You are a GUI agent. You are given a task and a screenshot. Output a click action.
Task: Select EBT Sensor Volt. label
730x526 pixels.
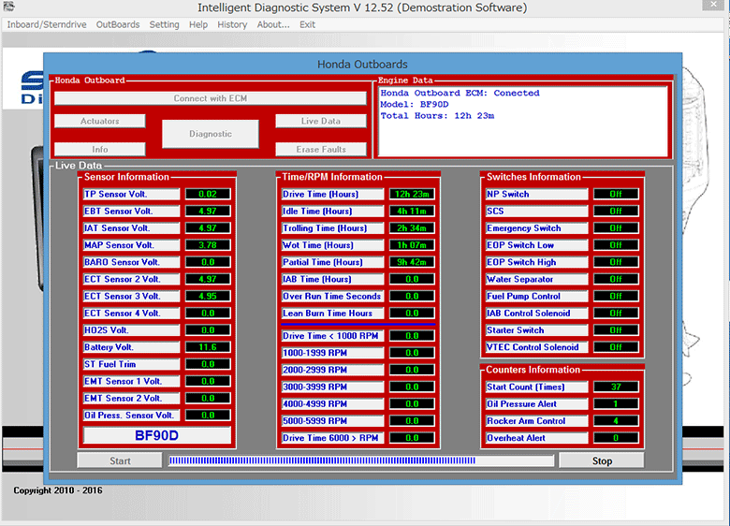pyautogui.click(x=131, y=212)
